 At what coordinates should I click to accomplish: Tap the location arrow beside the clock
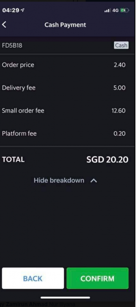(23, 10)
